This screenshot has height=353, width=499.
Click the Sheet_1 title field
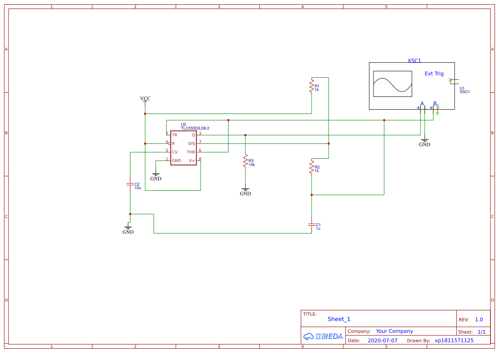click(x=339, y=319)
